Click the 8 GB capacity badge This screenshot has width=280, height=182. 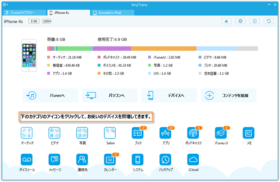(34, 21)
